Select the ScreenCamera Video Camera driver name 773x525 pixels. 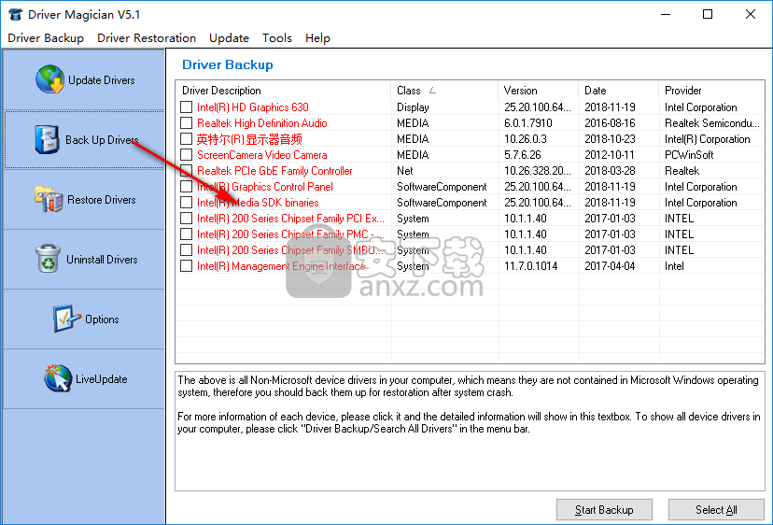261,155
